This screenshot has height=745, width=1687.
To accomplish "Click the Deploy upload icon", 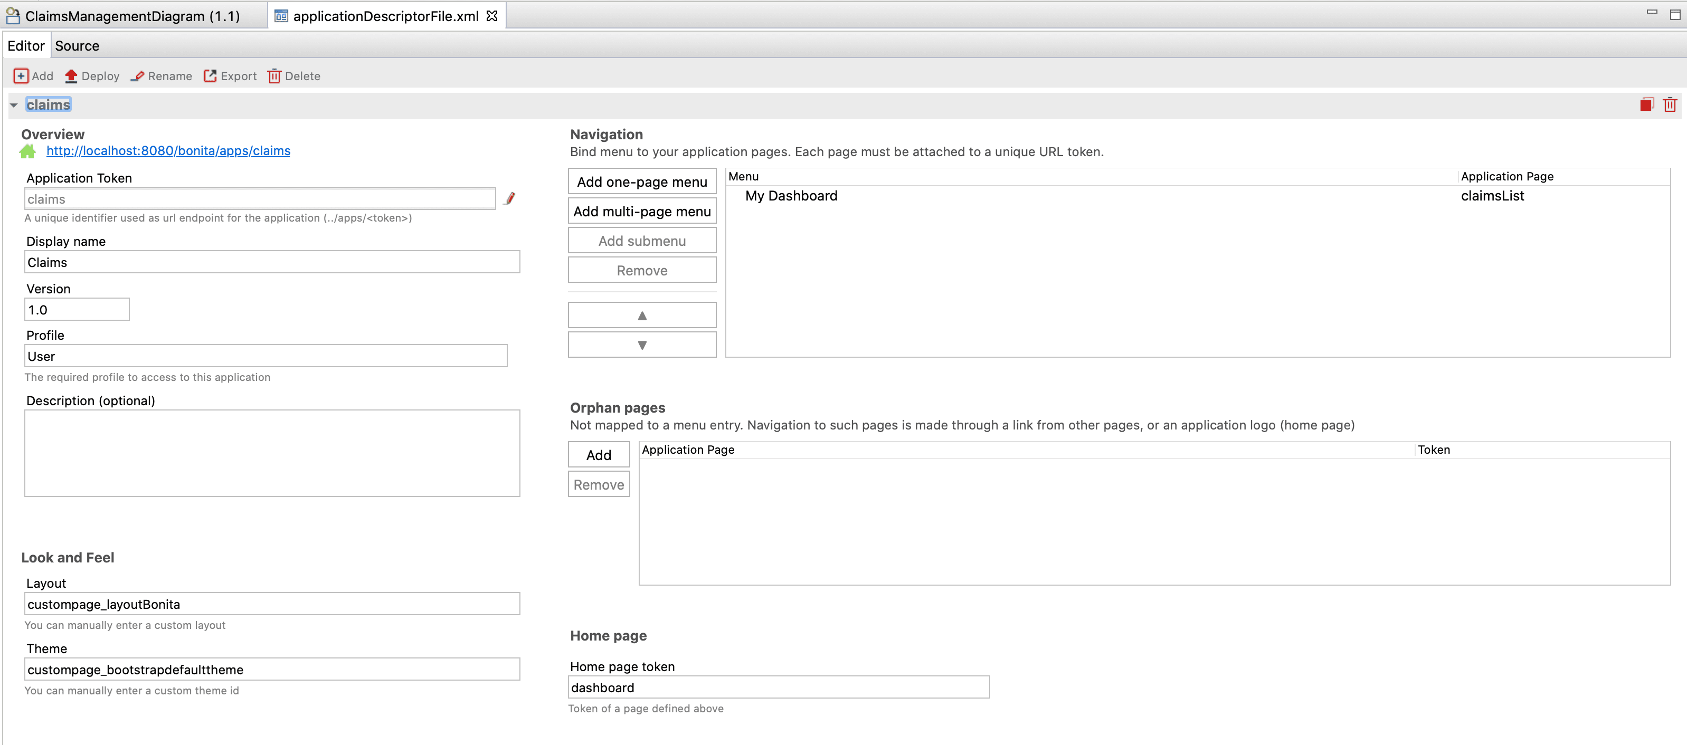I will 71,76.
